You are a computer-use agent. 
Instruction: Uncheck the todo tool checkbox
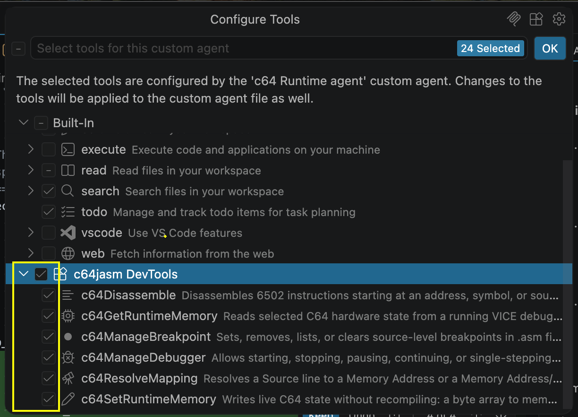point(49,212)
